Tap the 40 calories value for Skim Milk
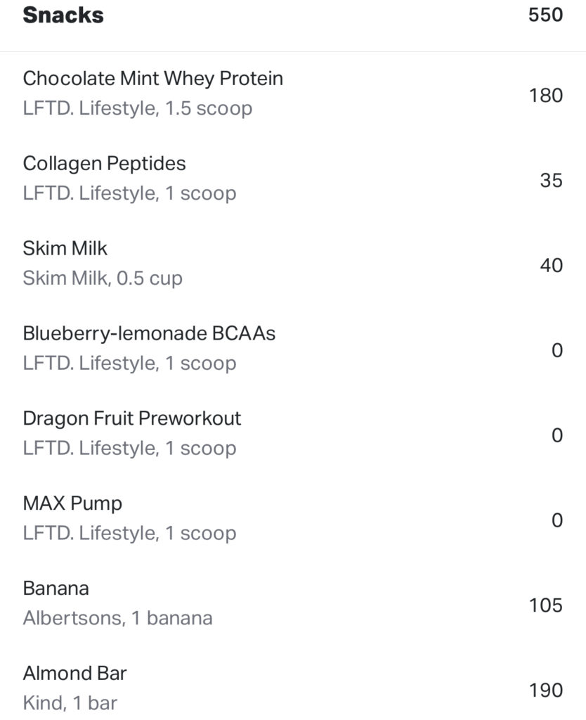 (x=551, y=265)
